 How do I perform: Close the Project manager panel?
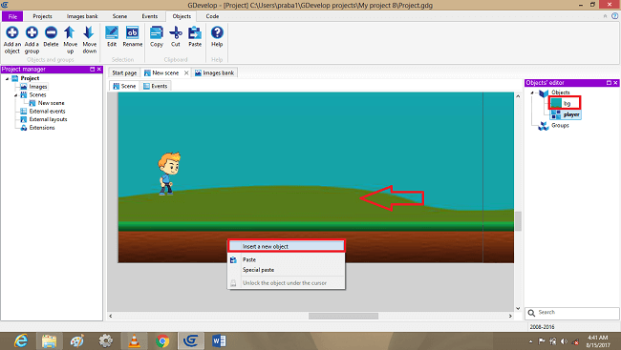point(99,70)
